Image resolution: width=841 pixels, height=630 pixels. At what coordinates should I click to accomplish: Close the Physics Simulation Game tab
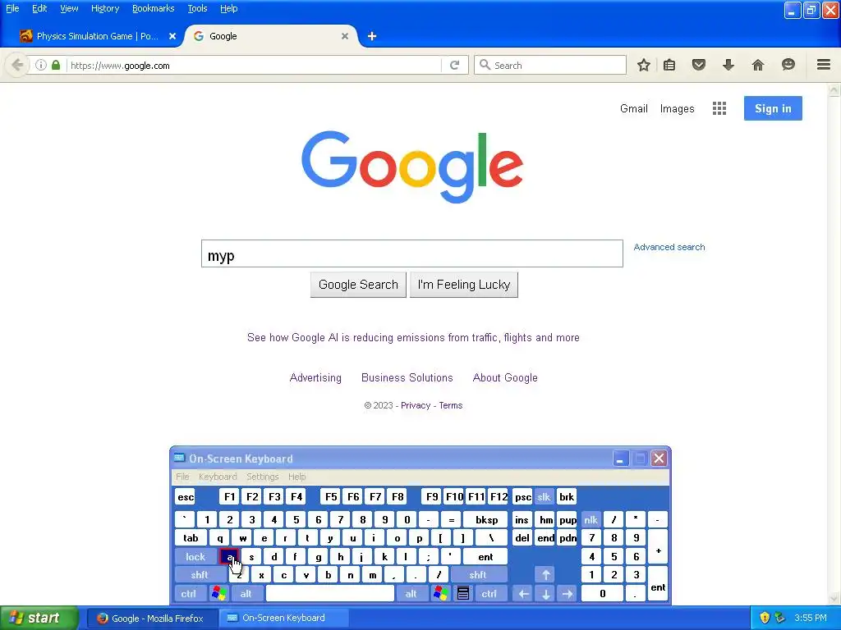[172, 36]
